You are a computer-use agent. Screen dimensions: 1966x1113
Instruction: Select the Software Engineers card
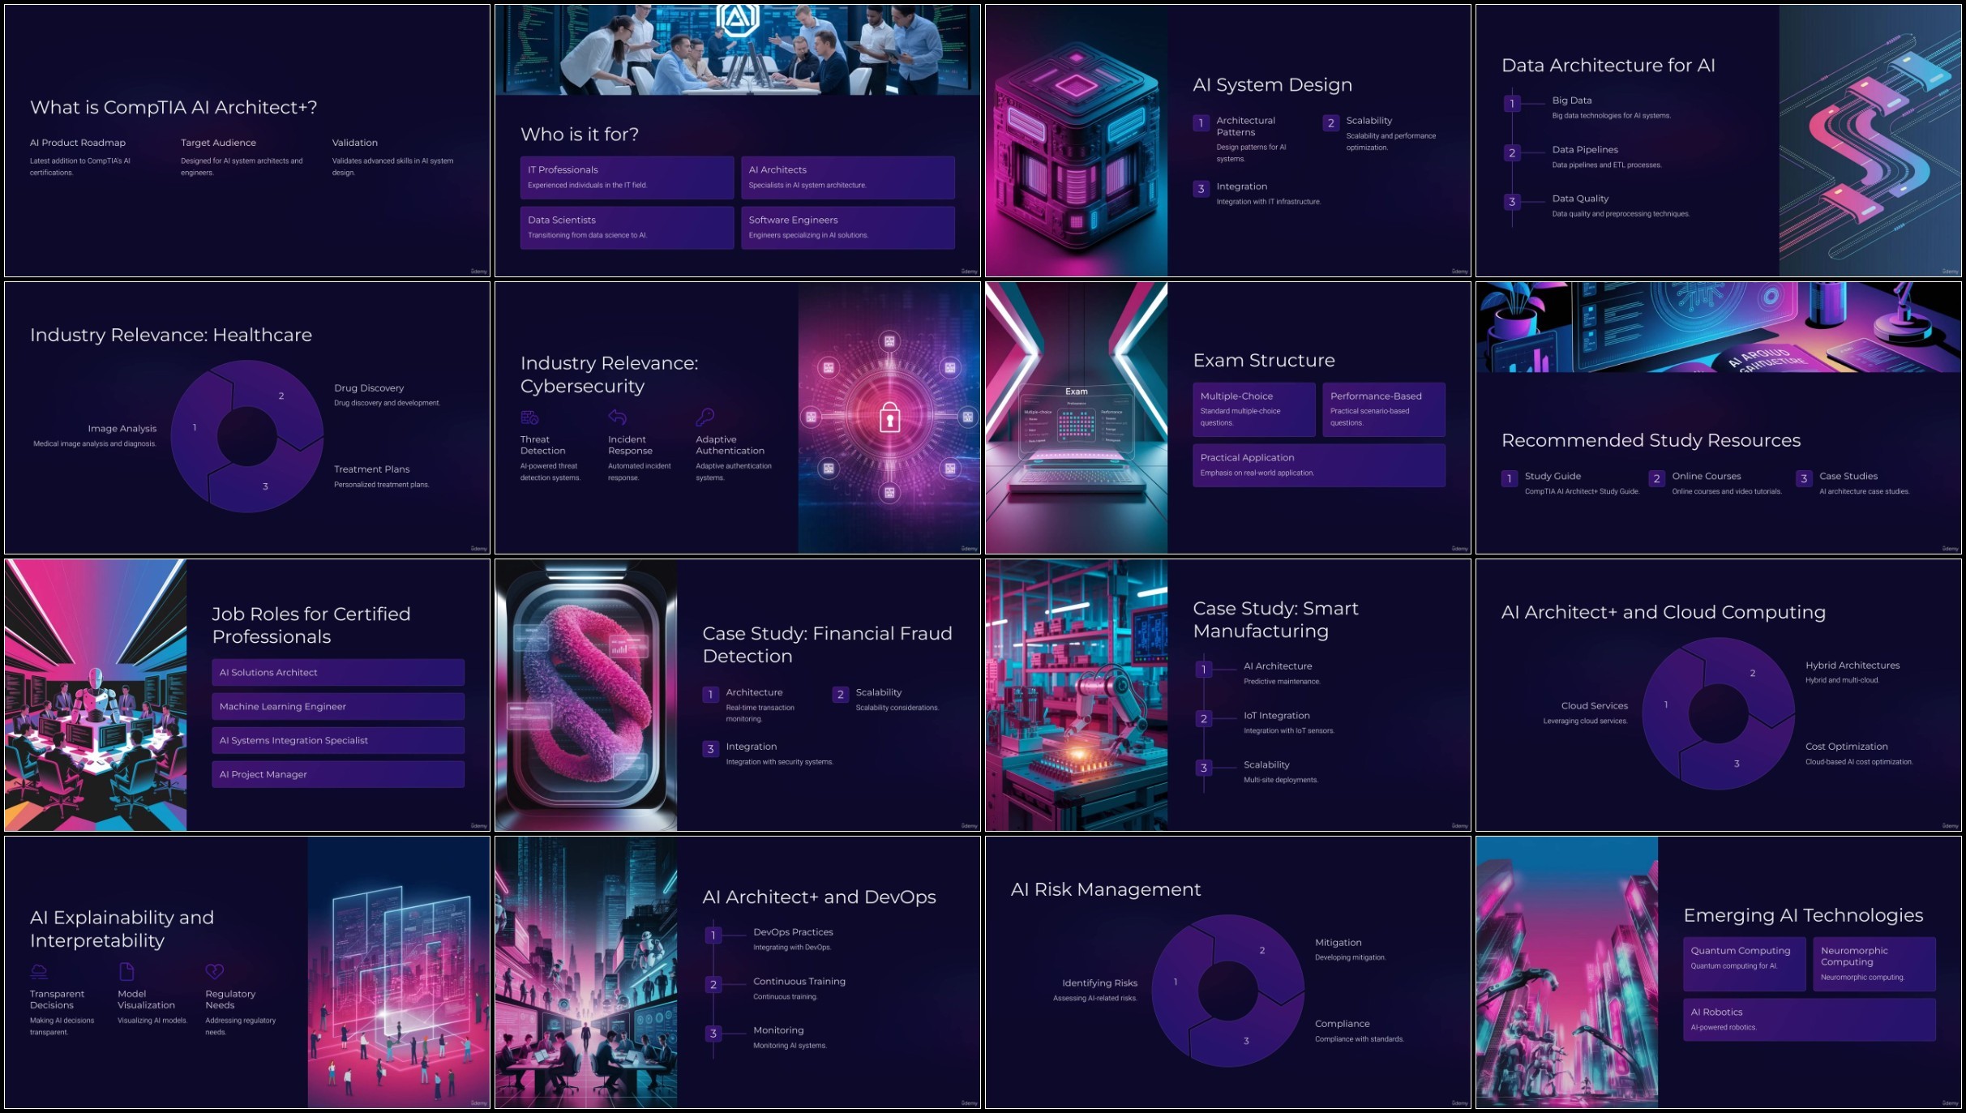[x=847, y=228]
